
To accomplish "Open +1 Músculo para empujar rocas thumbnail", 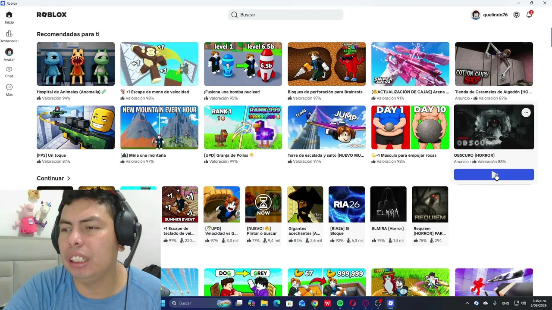I will 410,127.
